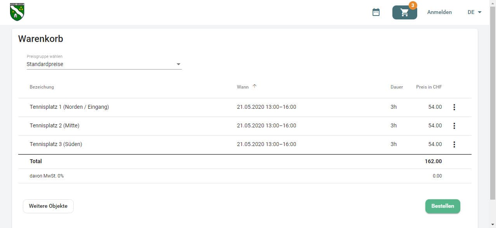Image resolution: width=496 pixels, height=228 pixels.
Task: Sort by the Dauer column header
Action: (397, 87)
